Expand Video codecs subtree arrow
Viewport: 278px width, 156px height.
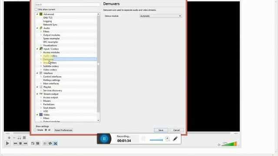coord(41,70)
